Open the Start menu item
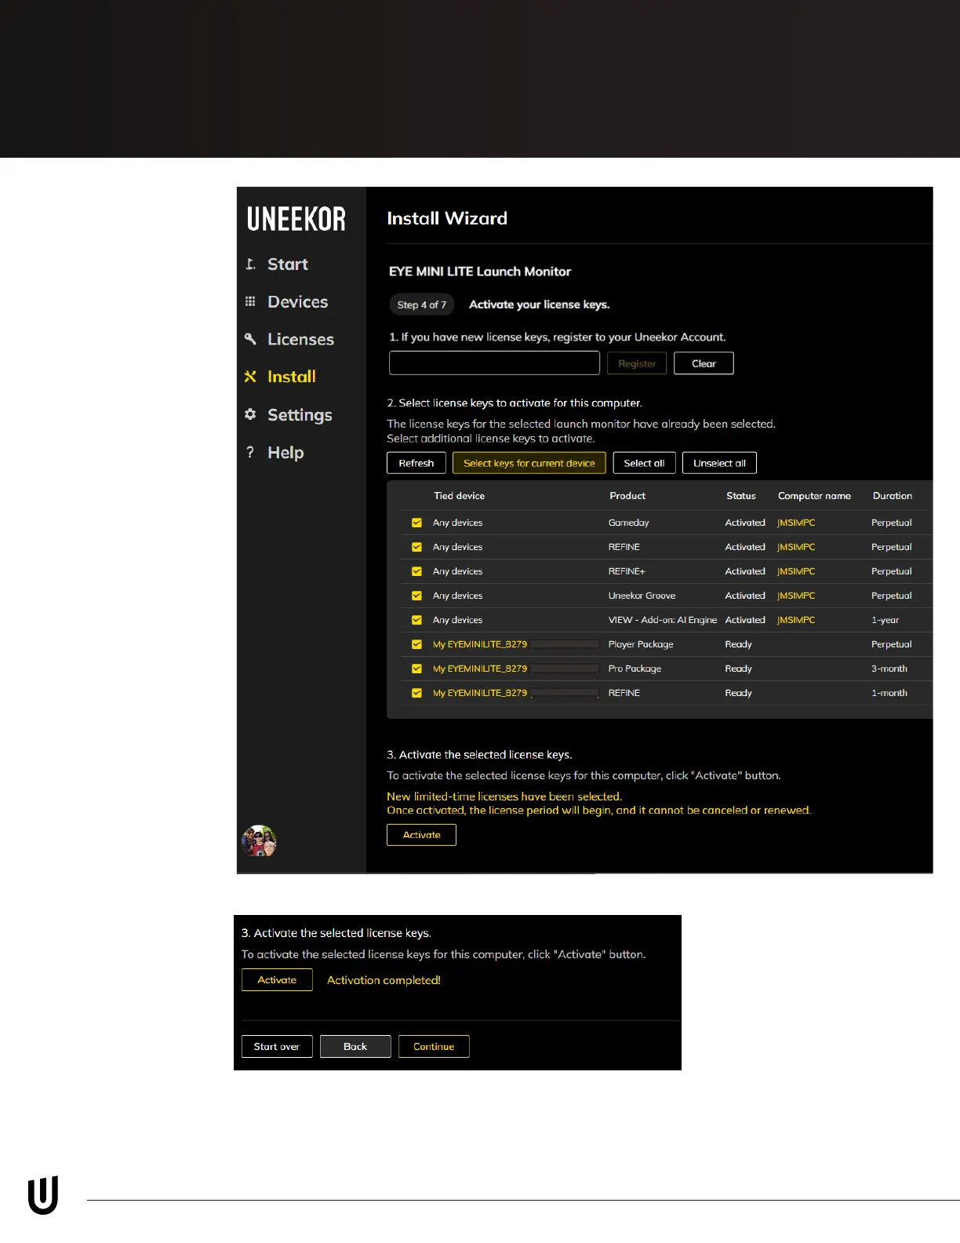960x1243 pixels. 288,264
